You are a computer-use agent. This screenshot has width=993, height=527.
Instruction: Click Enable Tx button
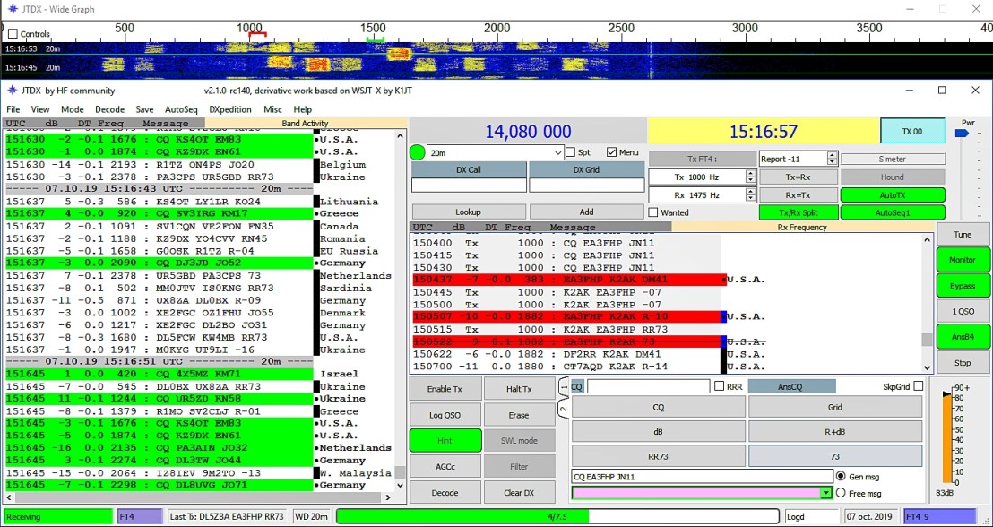(x=445, y=389)
